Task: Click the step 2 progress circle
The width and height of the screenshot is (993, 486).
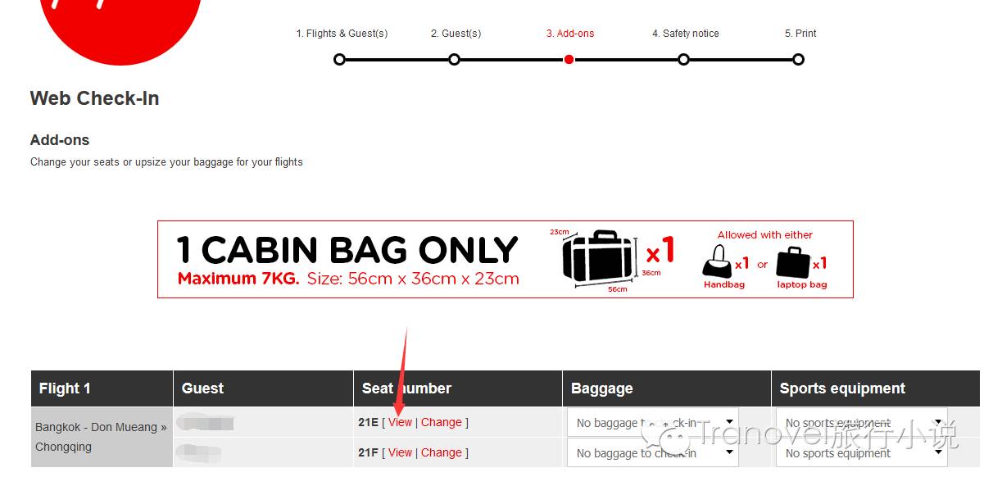Action: (455, 59)
